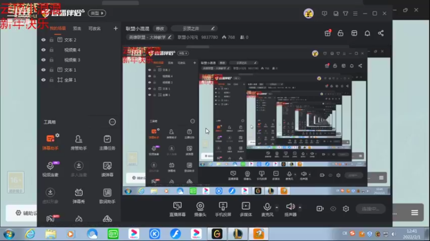
Task: Click the share icon in the header
Action: click(x=381, y=33)
